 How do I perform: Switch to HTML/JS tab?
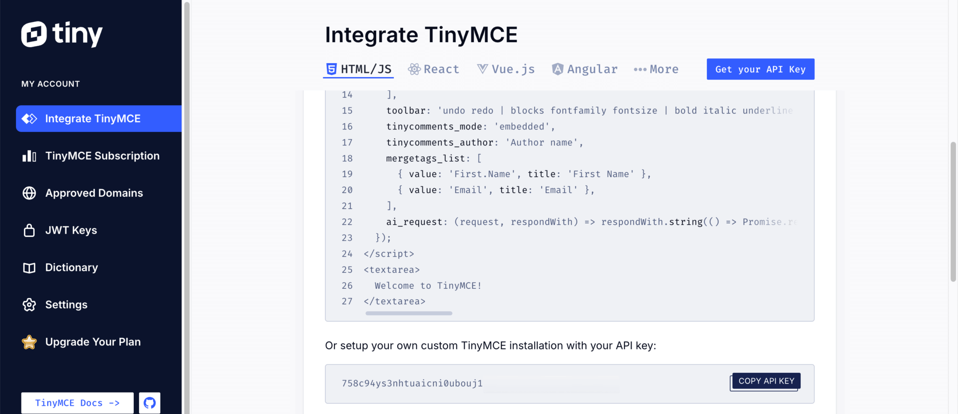coord(358,69)
